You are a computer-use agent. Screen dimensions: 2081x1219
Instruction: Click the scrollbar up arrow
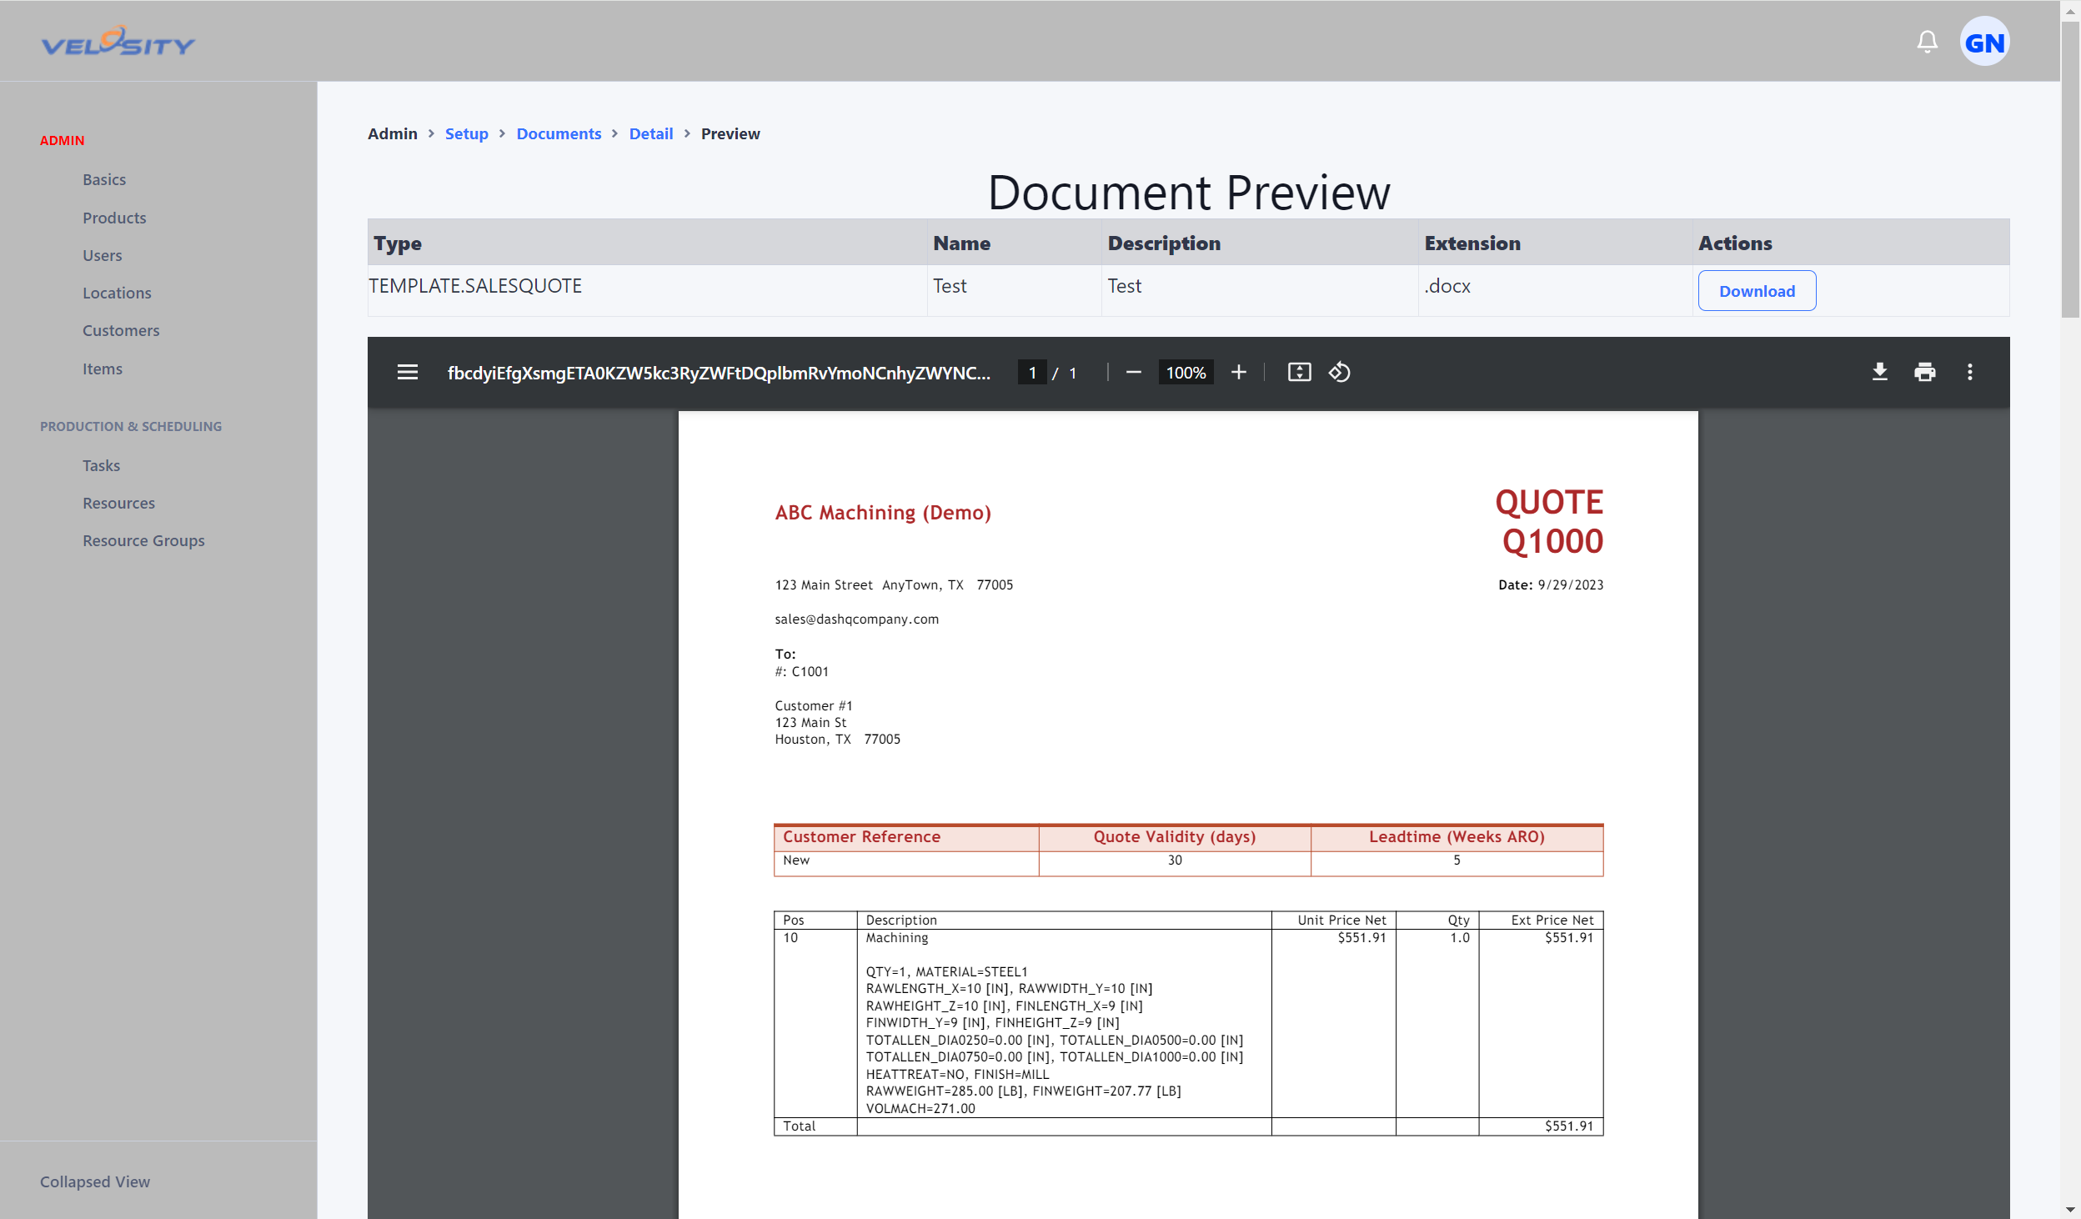click(x=2070, y=11)
